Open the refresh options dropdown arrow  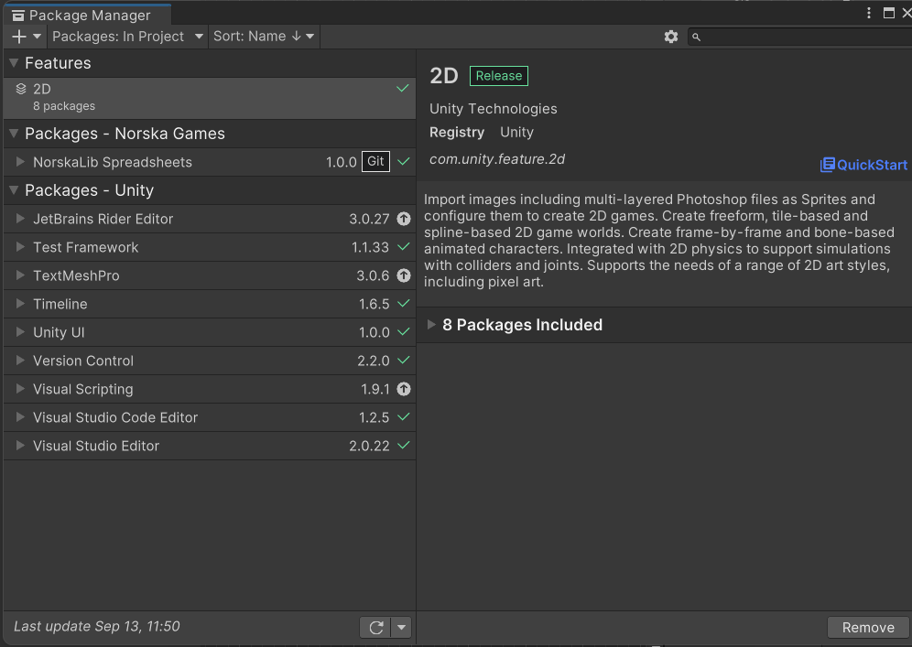click(x=401, y=627)
